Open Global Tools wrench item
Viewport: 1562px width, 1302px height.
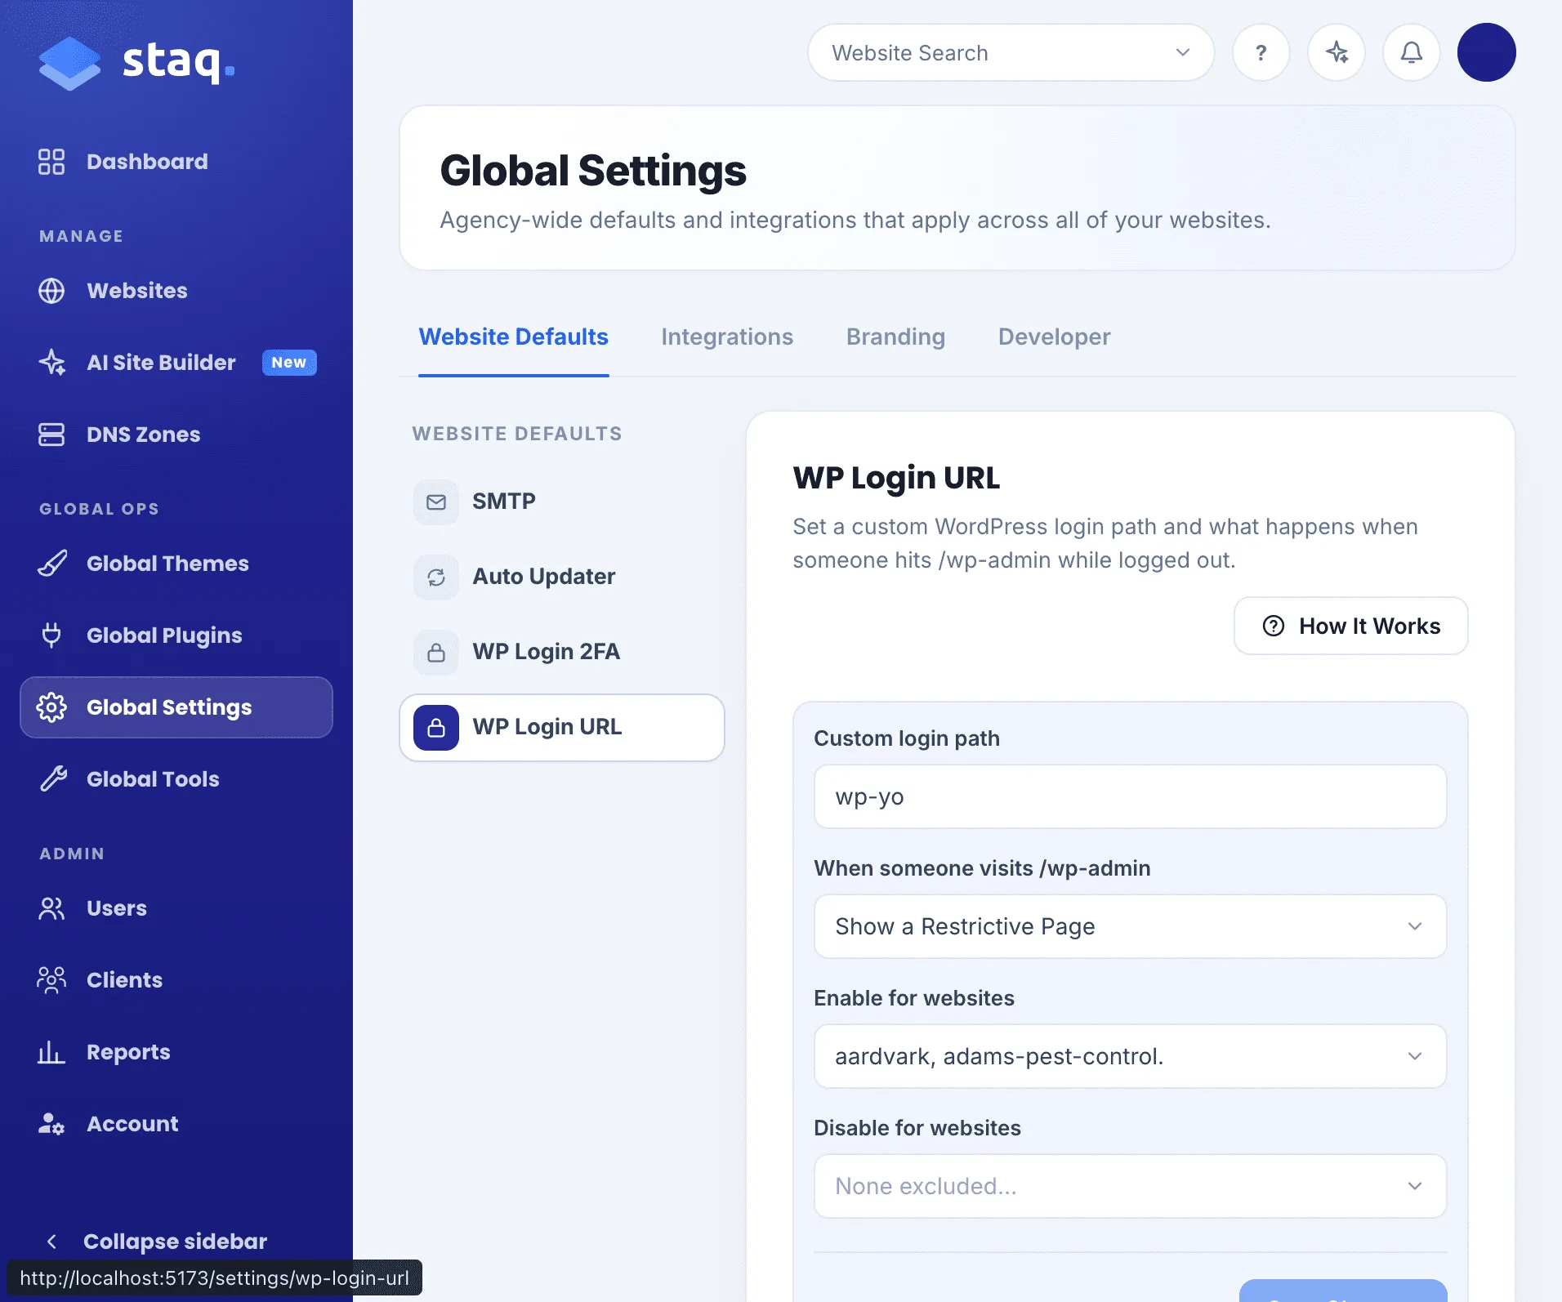coord(176,779)
